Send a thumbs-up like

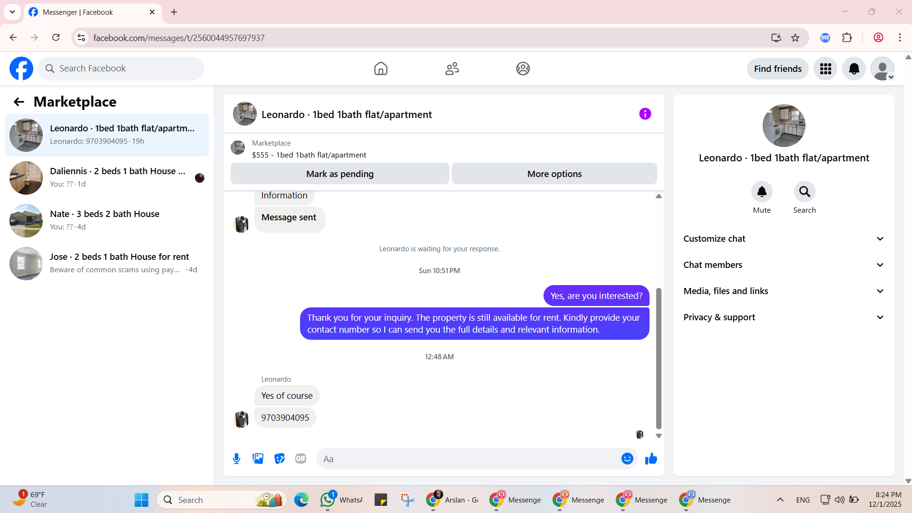(x=651, y=459)
